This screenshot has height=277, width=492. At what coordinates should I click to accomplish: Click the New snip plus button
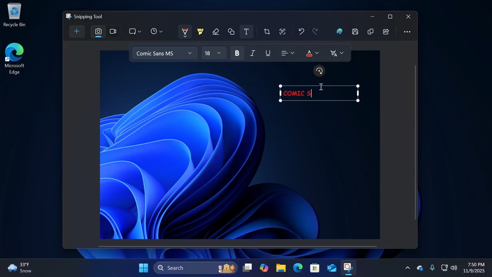coord(76,32)
